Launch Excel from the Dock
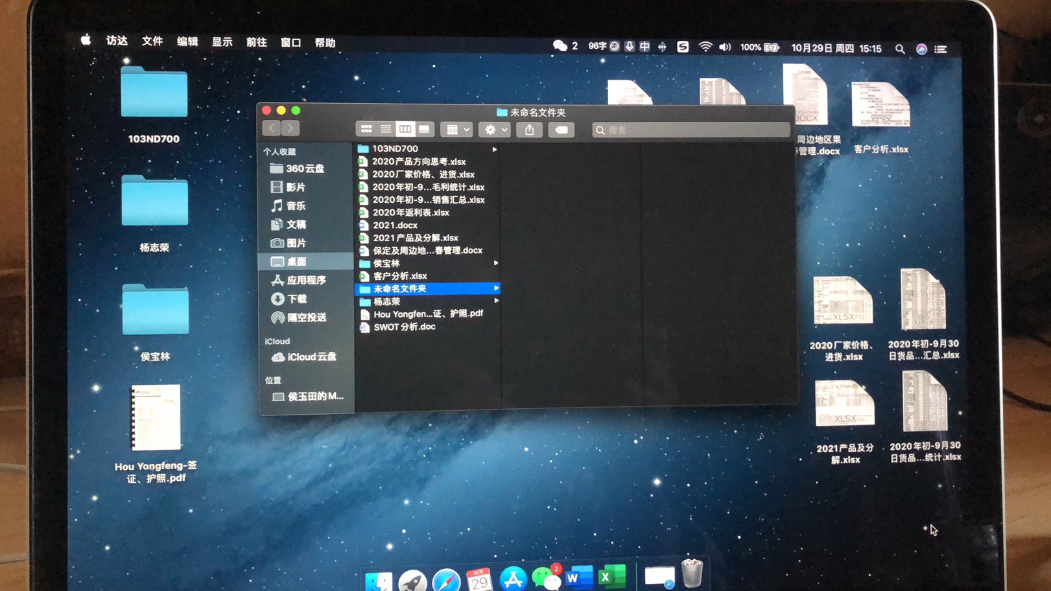 (x=611, y=577)
